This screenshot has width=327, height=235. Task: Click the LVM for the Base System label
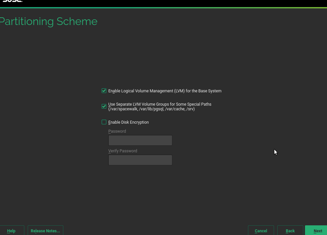(165, 91)
